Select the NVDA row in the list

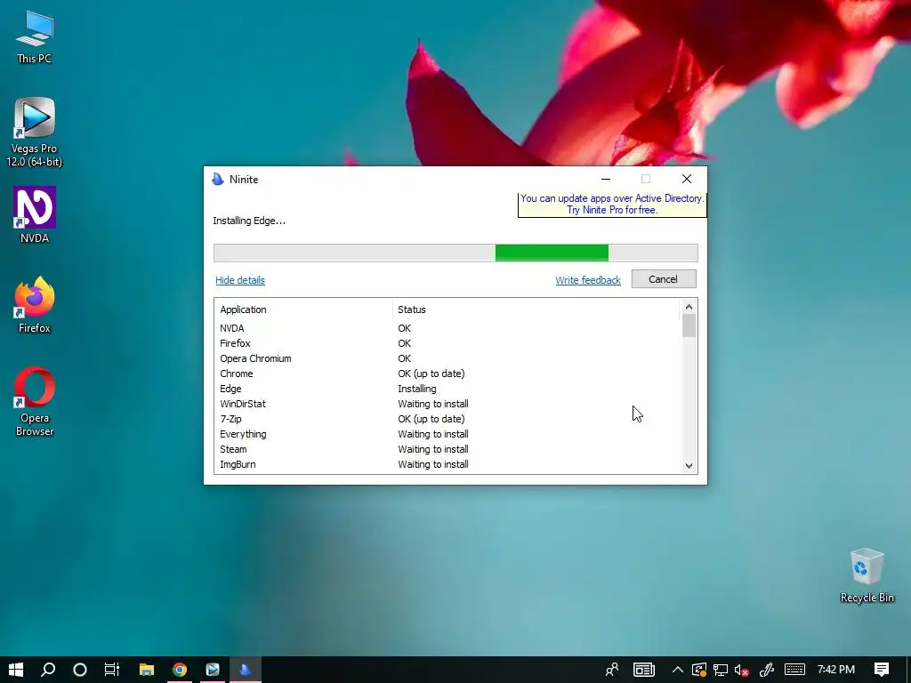(447, 328)
